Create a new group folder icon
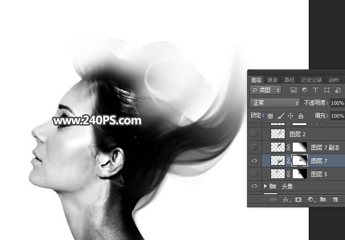 click(x=323, y=199)
